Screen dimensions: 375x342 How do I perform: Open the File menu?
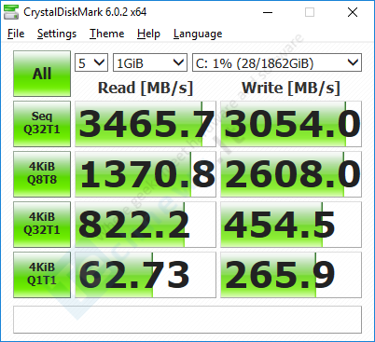(x=16, y=34)
